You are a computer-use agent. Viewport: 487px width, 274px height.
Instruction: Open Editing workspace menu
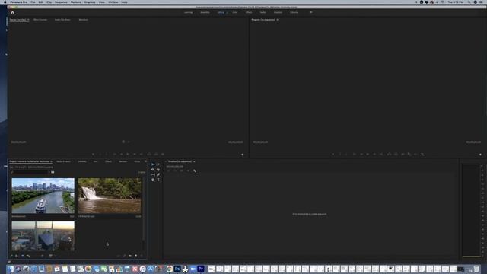pos(227,12)
